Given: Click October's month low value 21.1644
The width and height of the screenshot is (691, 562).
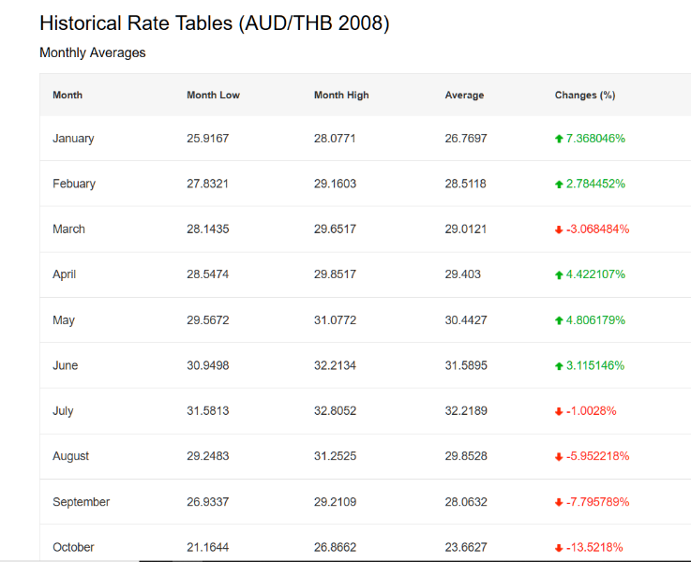Looking at the screenshot, I should pos(207,547).
